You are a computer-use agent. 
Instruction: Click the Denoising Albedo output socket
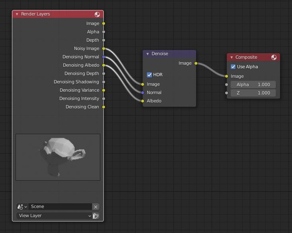click(x=104, y=65)
